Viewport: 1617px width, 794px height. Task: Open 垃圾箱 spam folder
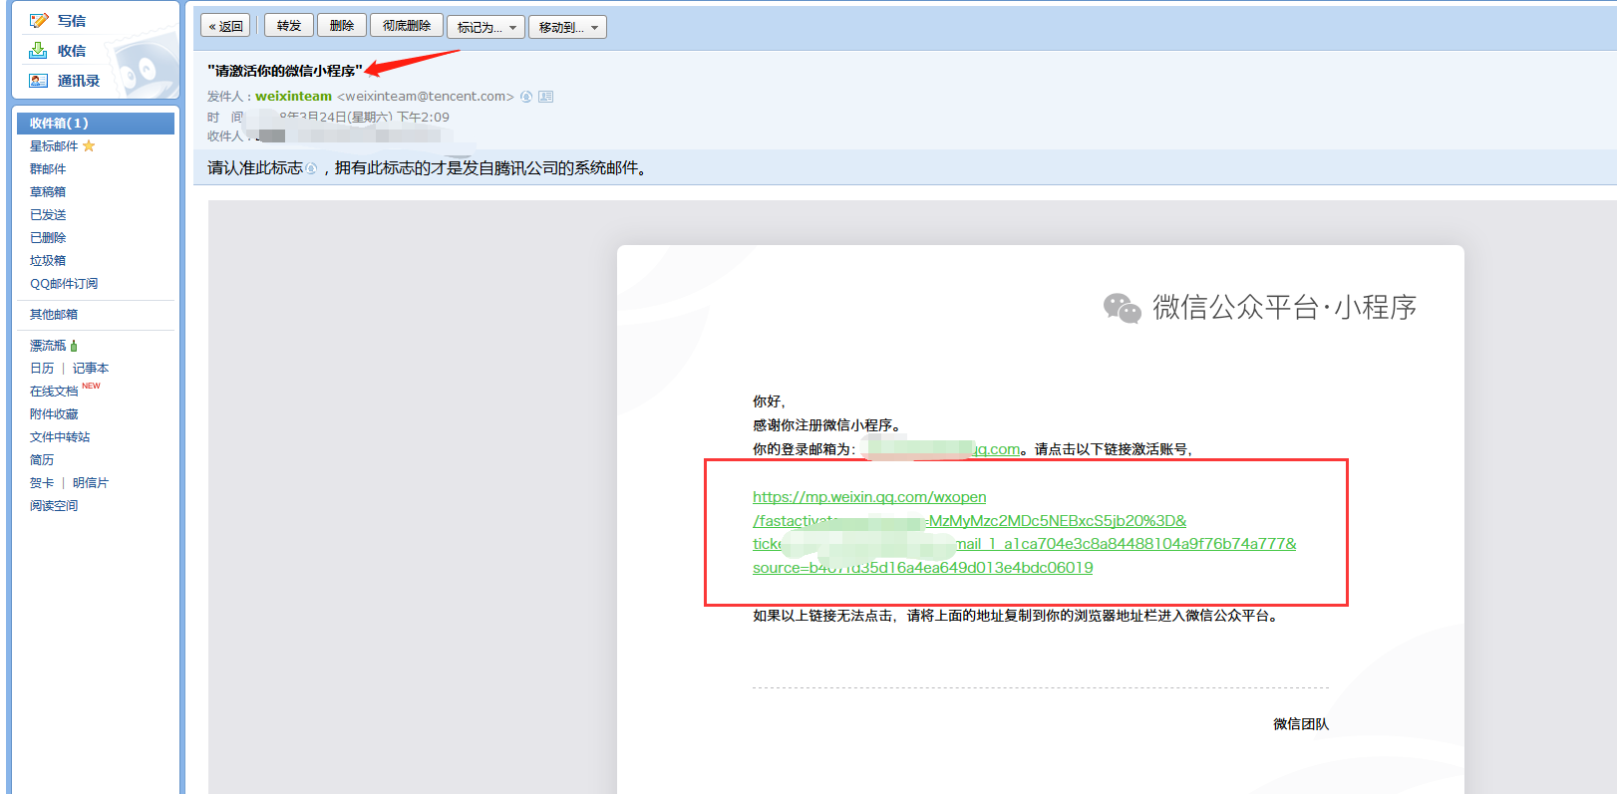(48, 261)
